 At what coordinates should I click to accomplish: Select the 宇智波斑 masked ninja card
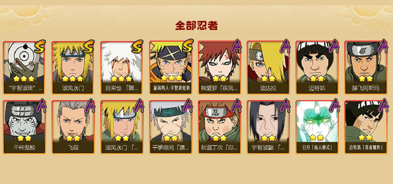[x=24, y=68]
